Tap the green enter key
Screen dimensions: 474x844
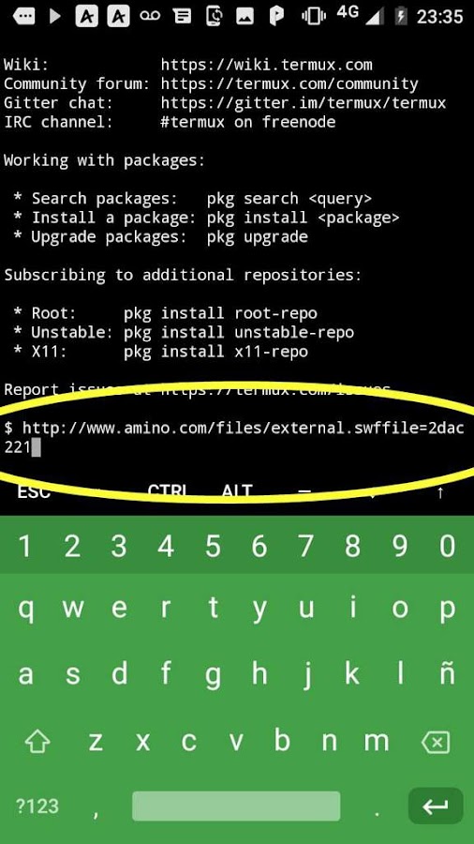click(436, 806)
